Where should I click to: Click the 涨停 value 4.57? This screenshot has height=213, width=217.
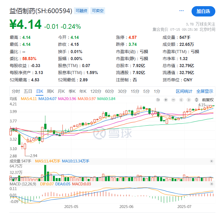(133, 37)
